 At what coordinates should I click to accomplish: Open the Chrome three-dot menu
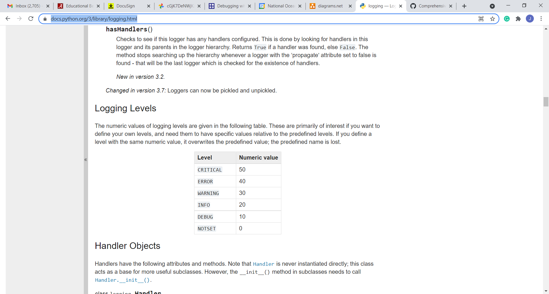click(x=541, y=19)
